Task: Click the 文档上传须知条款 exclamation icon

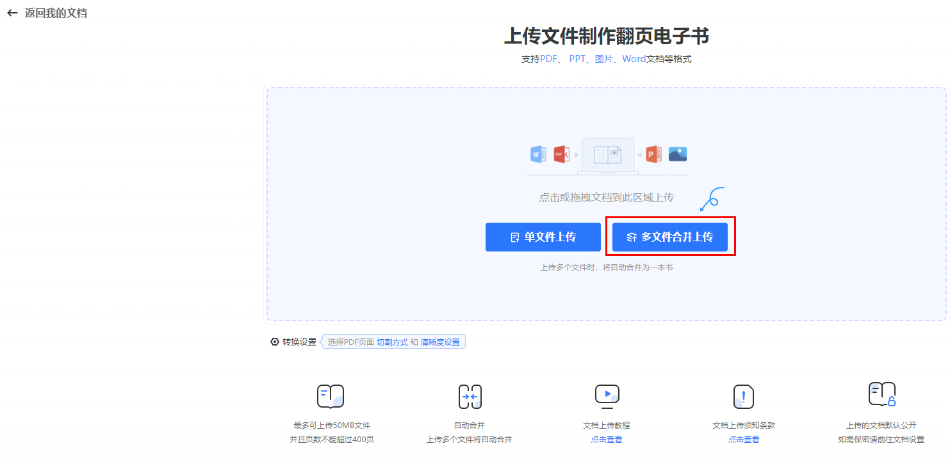Action: [743, 397]
